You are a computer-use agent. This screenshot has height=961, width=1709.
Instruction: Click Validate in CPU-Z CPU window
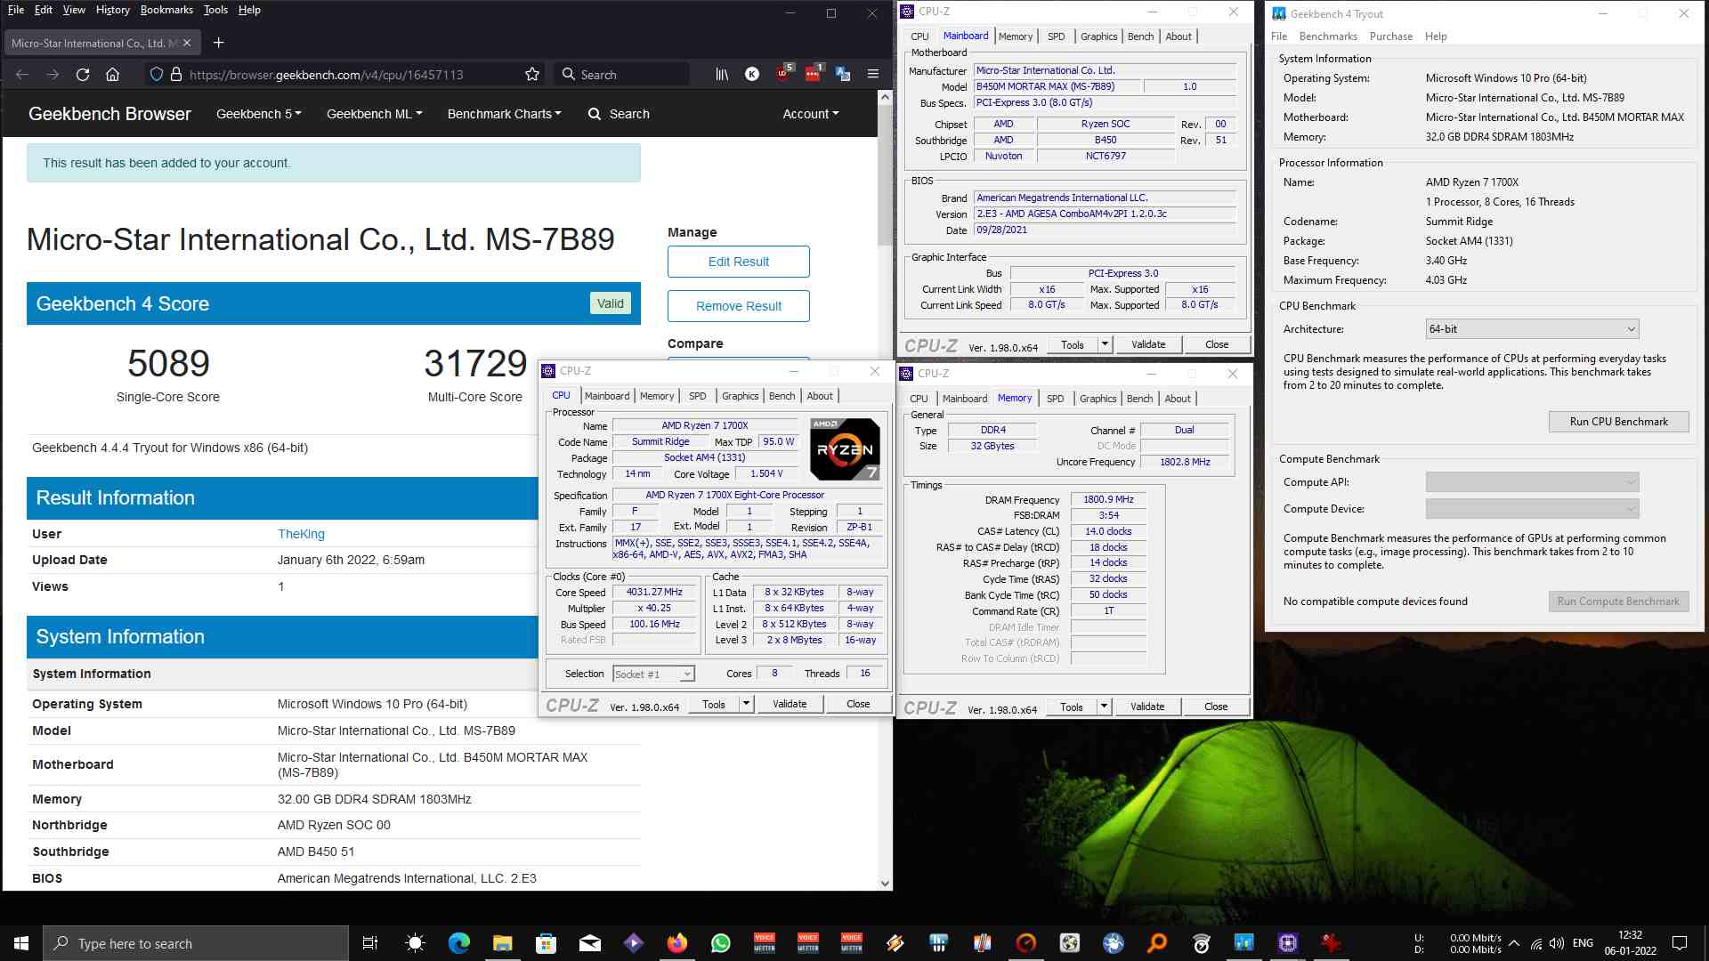click(790, 704)
